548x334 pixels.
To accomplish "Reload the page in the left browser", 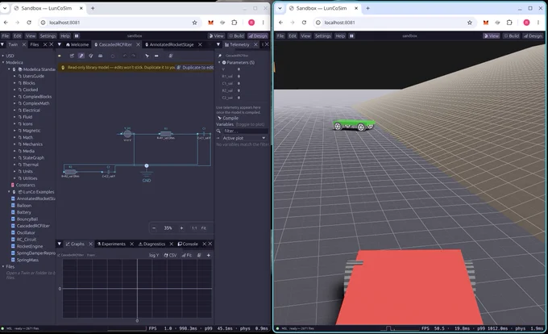I will 29,23.
